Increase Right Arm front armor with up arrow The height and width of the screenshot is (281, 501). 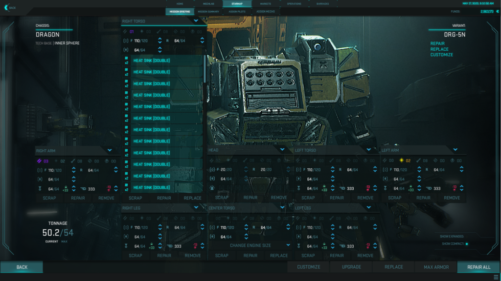point(73,168)
